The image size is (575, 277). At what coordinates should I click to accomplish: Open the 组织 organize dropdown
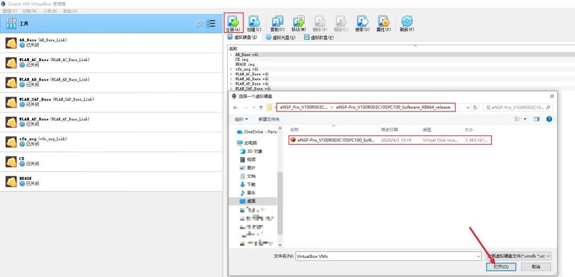click(x=241, y=119)
